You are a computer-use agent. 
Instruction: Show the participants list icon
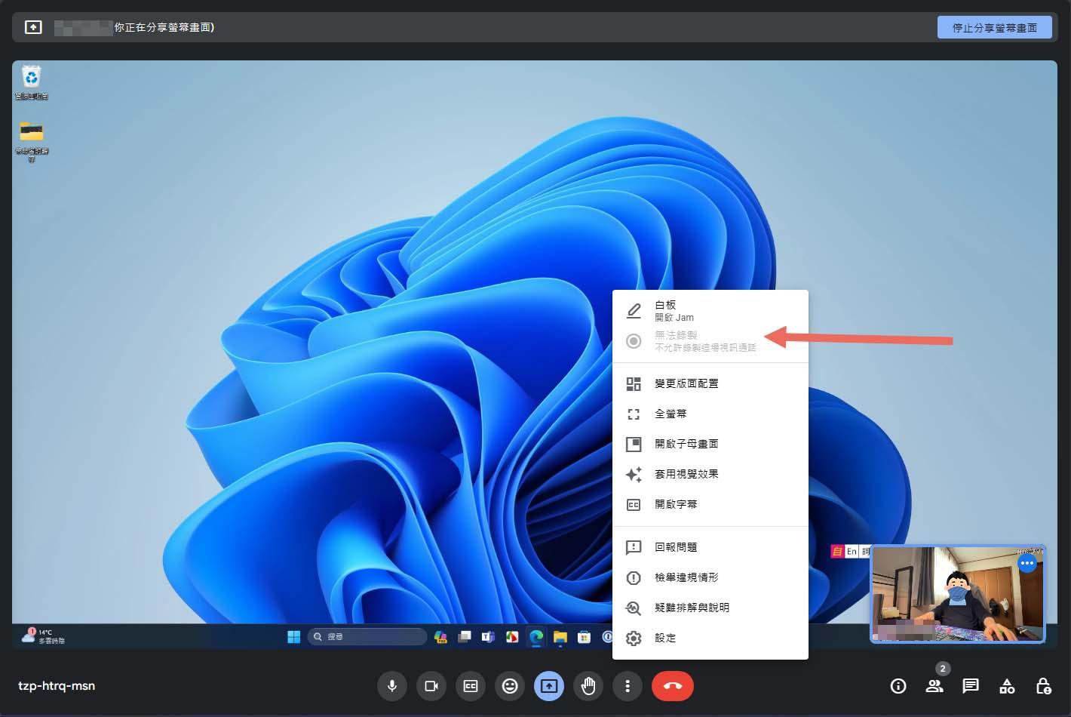(x=934, y=686)
